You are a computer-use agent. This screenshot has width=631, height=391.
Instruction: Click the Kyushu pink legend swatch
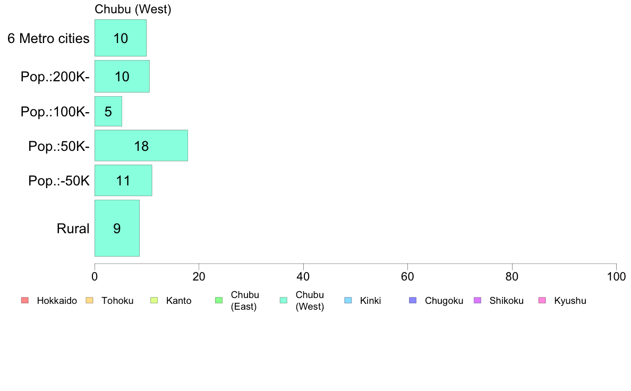pos(542,301)
